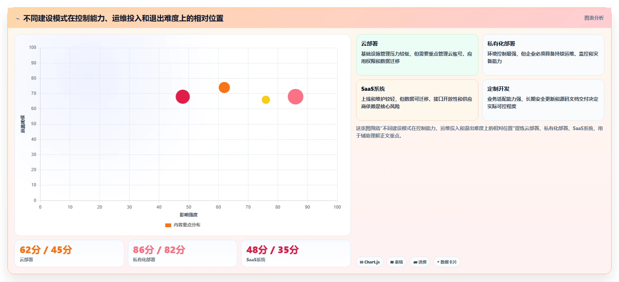The width and height of the screenshot is (619, 282).
Task: Click the 基础设施管理压力较低 description text
Action: 416,57
